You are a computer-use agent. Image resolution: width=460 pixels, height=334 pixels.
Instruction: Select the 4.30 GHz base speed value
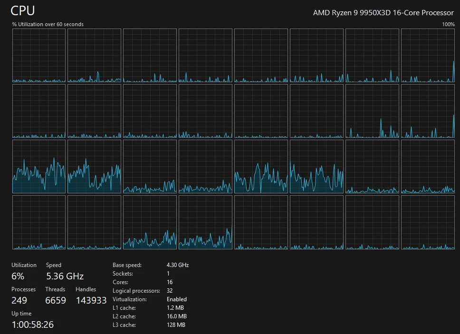pyautogui.click(x=177, y=265)
